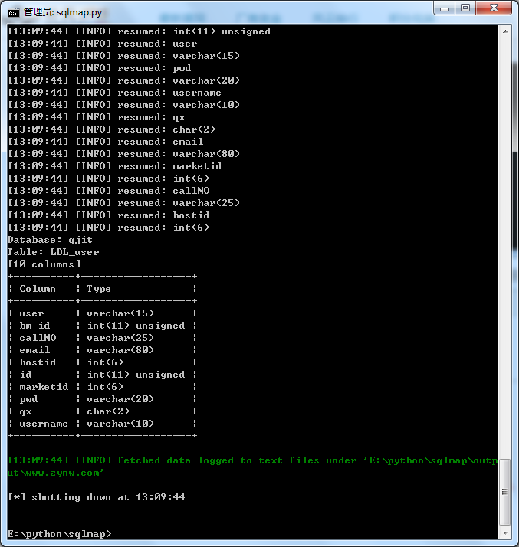Click type 'int(6)' in hostid row

click(105, 362)
